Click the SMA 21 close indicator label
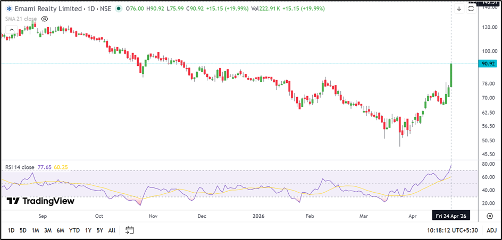Viewport: 502px width, 240px height. pos(21,19)
